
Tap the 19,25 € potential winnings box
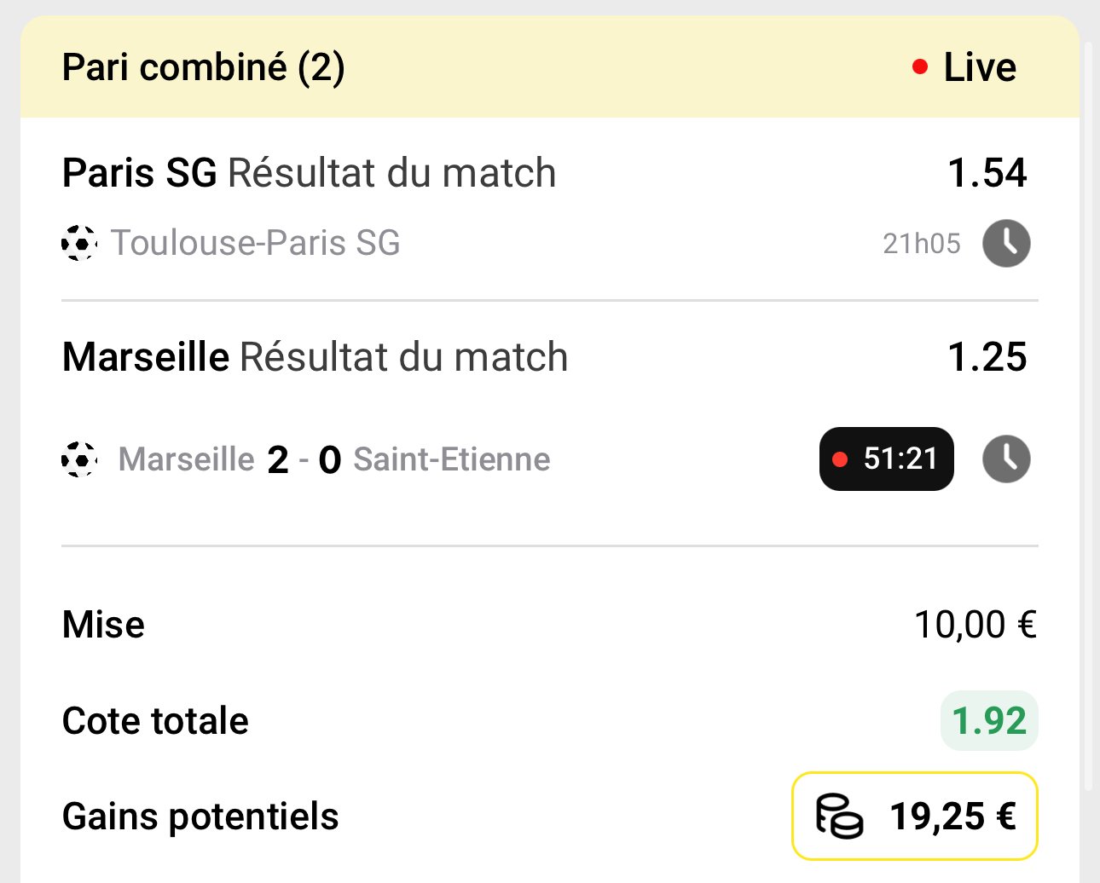pos(915,816)
